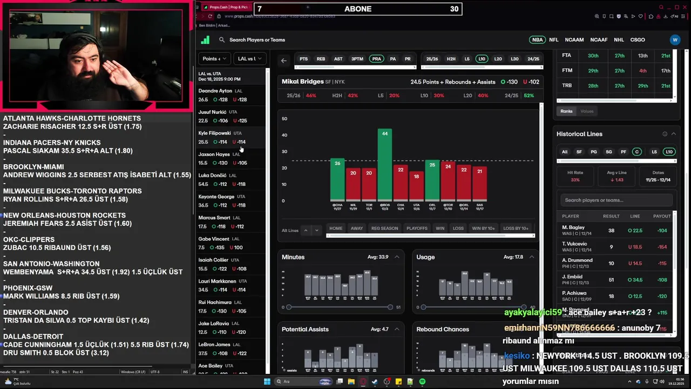The width and height of the screenshot is (691, 389).
Task: Open the W user profile avatar
Action: tap(675, 39)
